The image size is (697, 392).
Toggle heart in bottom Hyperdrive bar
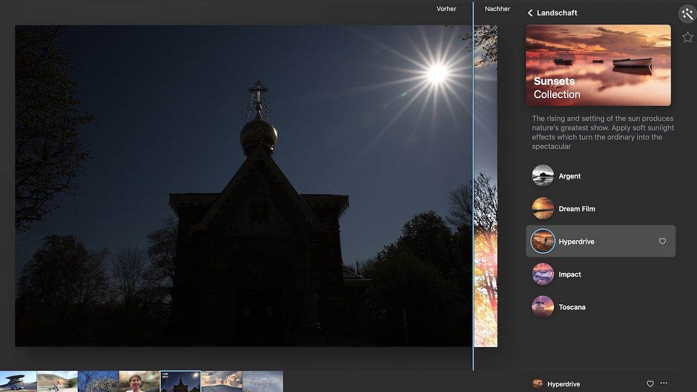coord(650,384)
